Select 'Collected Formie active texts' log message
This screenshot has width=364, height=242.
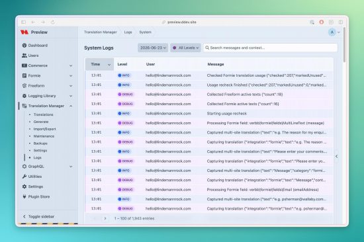point(243,104)
